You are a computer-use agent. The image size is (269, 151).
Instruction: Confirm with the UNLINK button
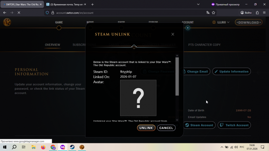[146, 128]
